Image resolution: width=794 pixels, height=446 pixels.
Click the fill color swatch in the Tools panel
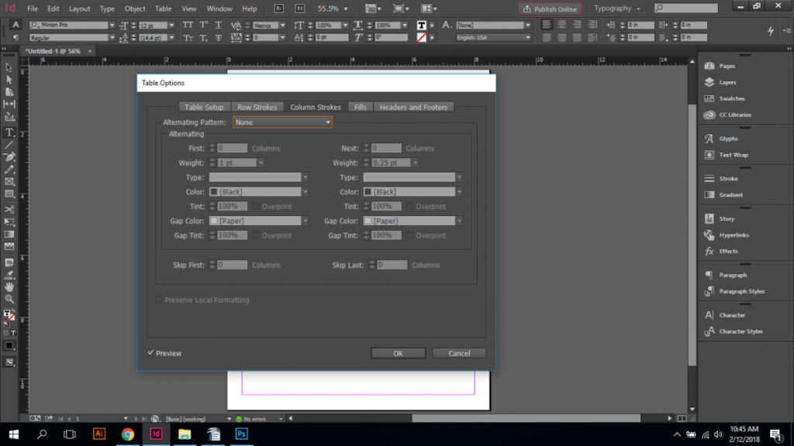click(x=8, y=314)
